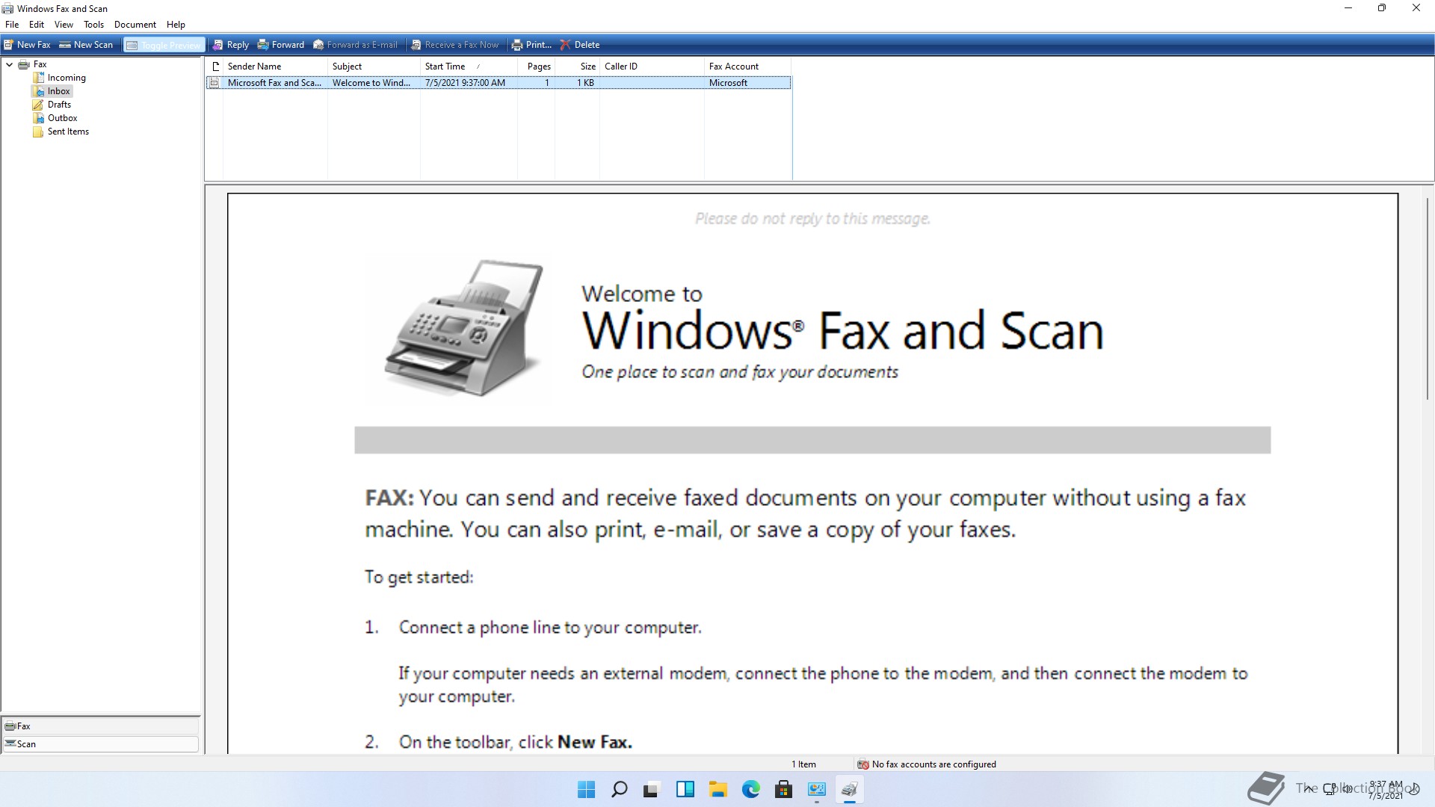
Task: Click the 'Microsoft' fax account cell
Action: (728, 83)
